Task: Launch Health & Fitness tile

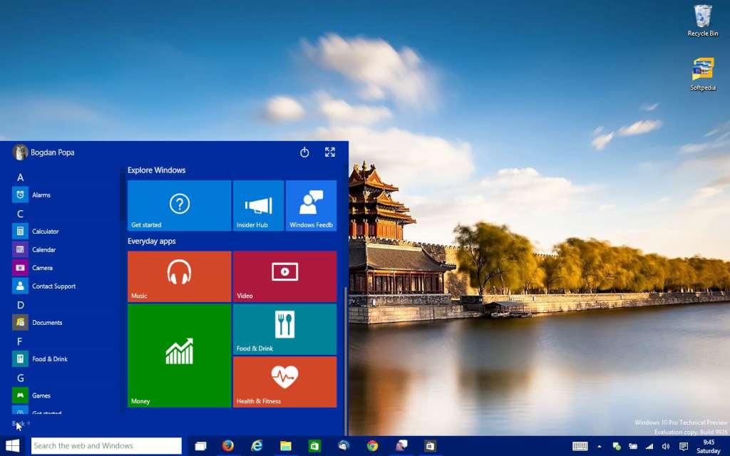Action: (284, 382)
